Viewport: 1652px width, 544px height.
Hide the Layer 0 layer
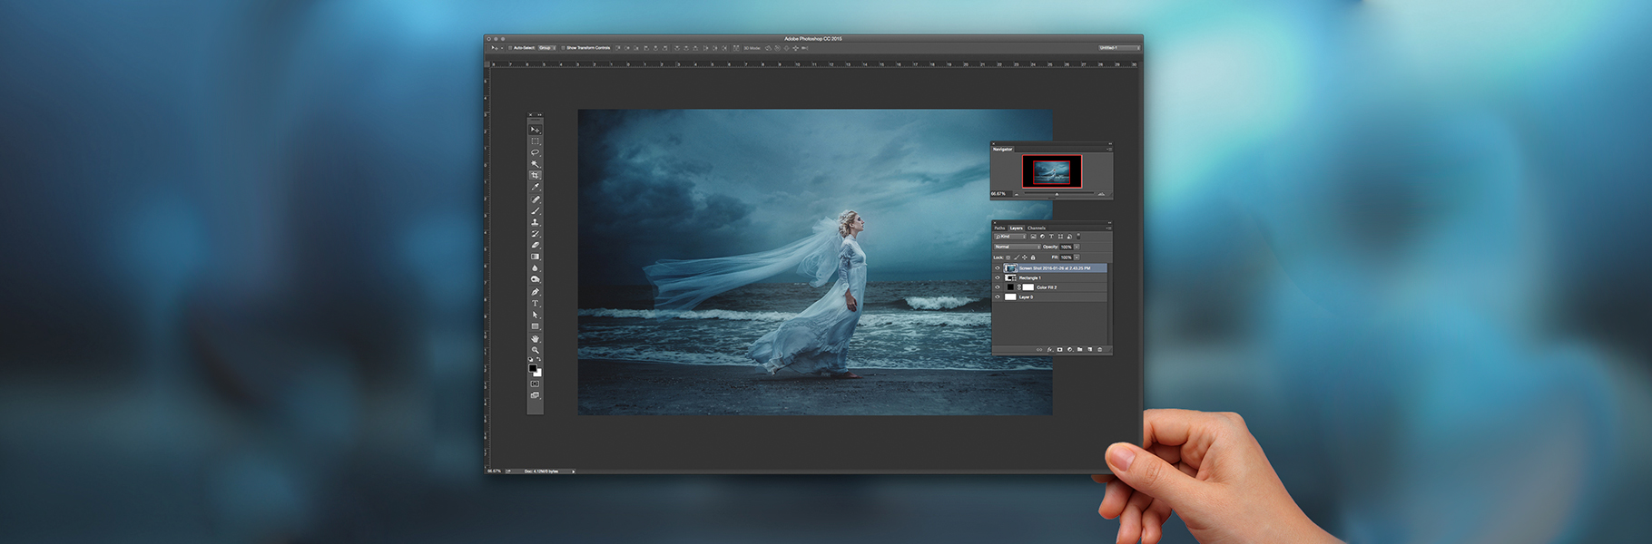click(998, 297)
